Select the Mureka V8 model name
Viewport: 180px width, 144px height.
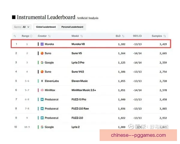pos(78,44)
